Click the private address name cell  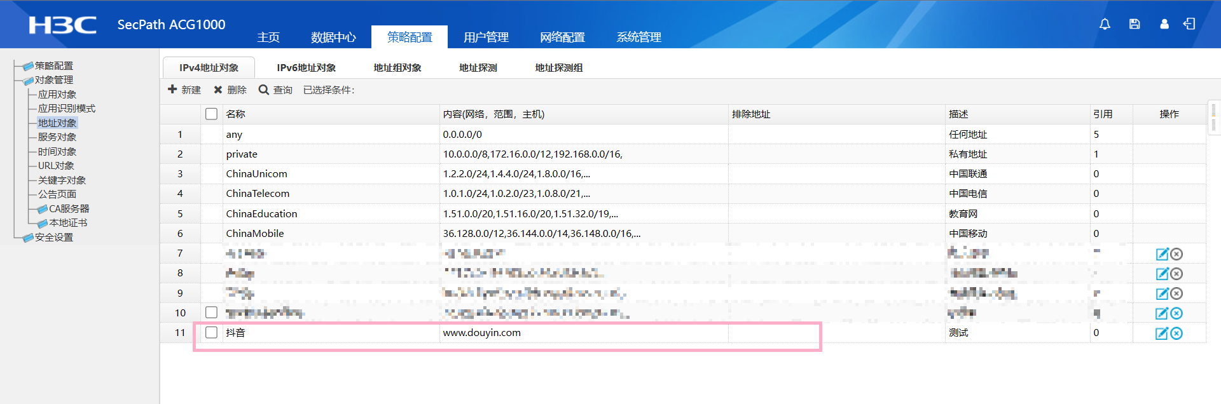[331, 154]
